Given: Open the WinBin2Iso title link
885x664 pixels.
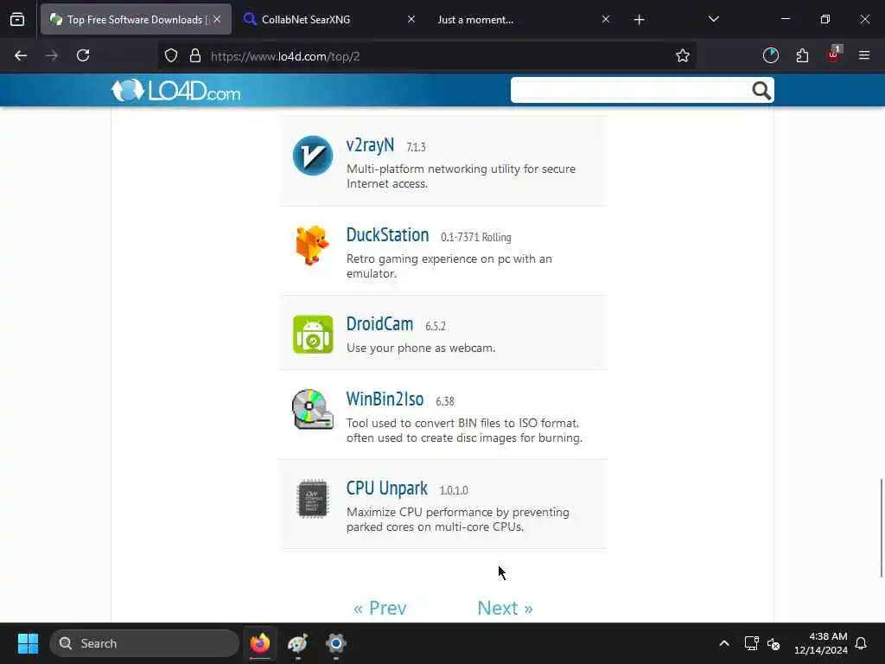Looking at the screenshot, I should [385, 399].
